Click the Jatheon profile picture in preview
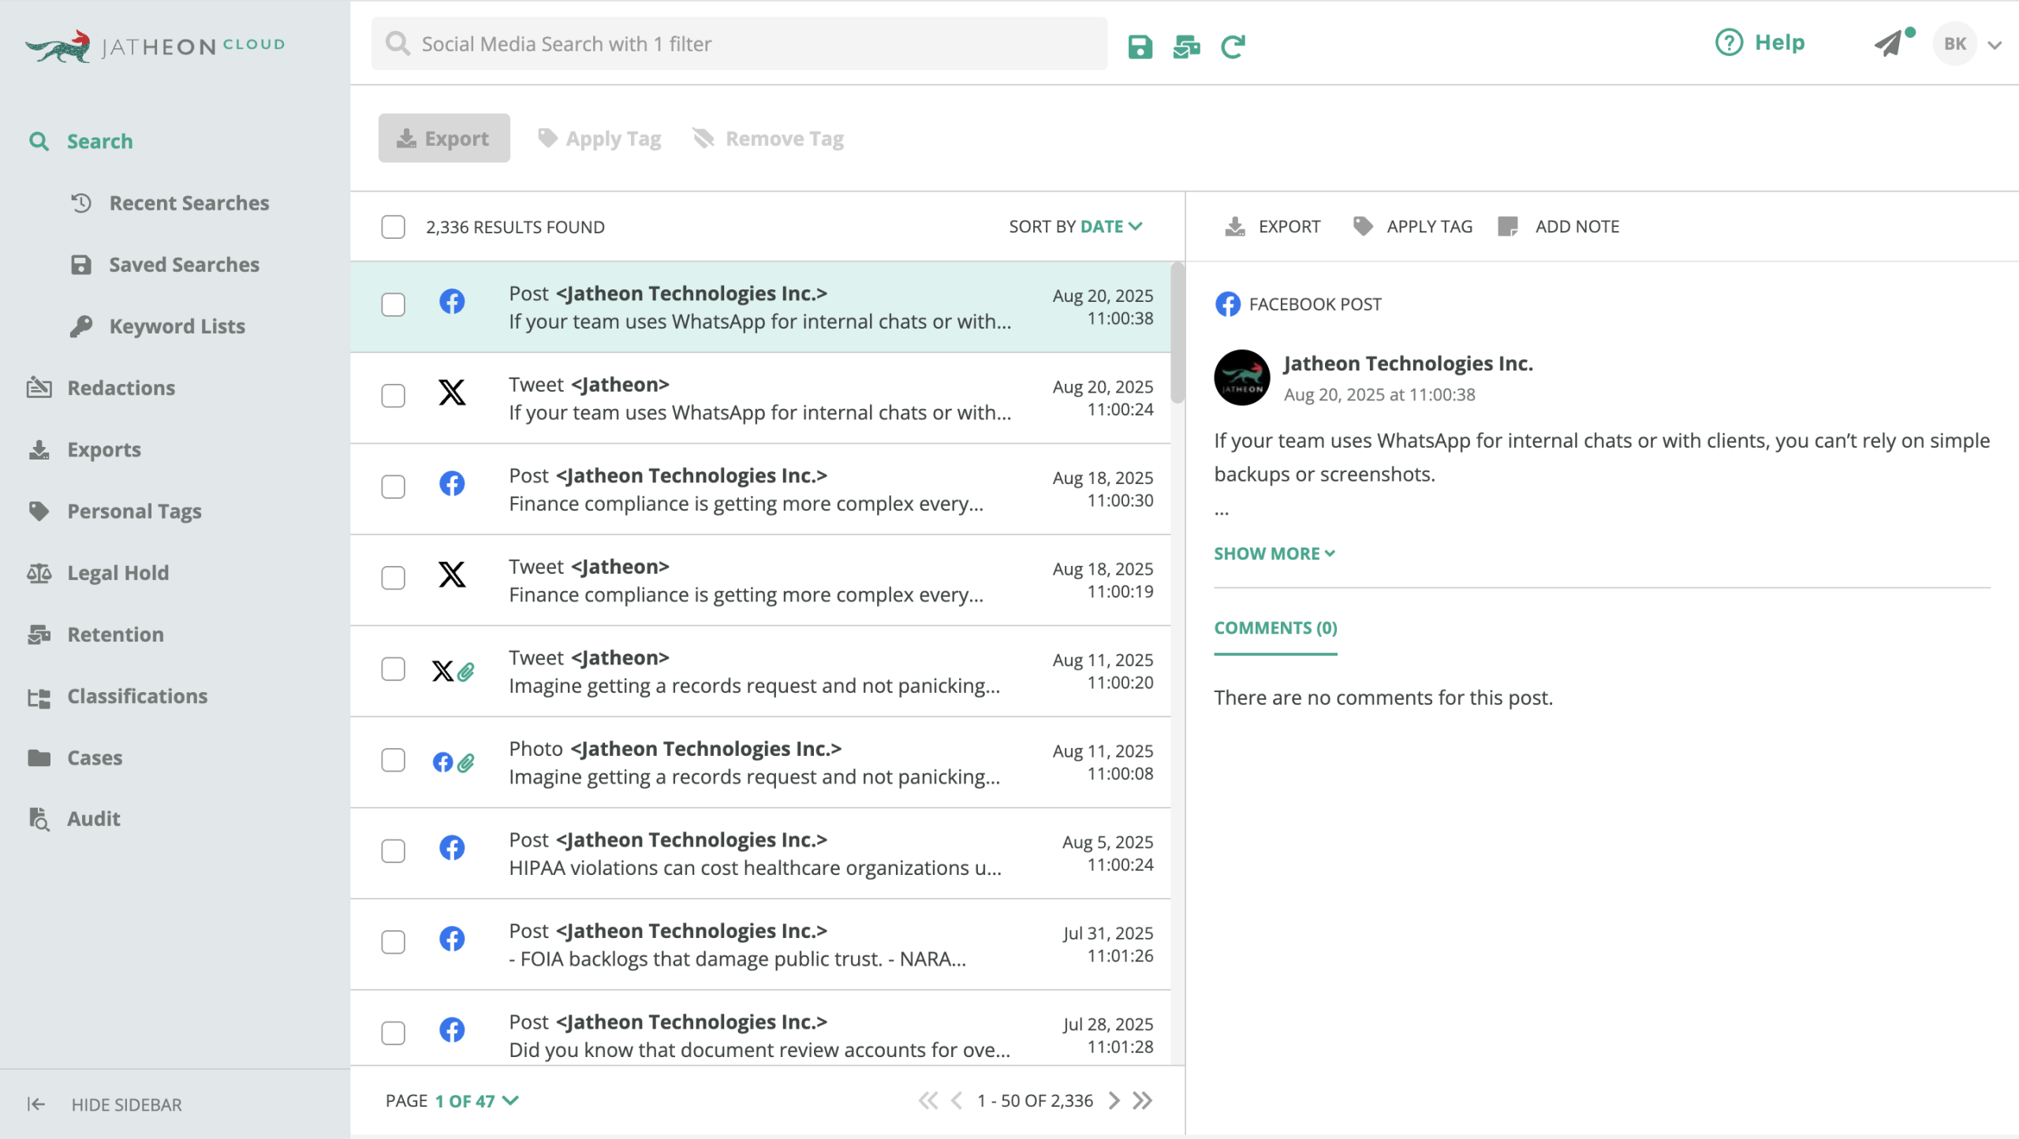Screen dimensions: 2019x1139 [1242, 378]
